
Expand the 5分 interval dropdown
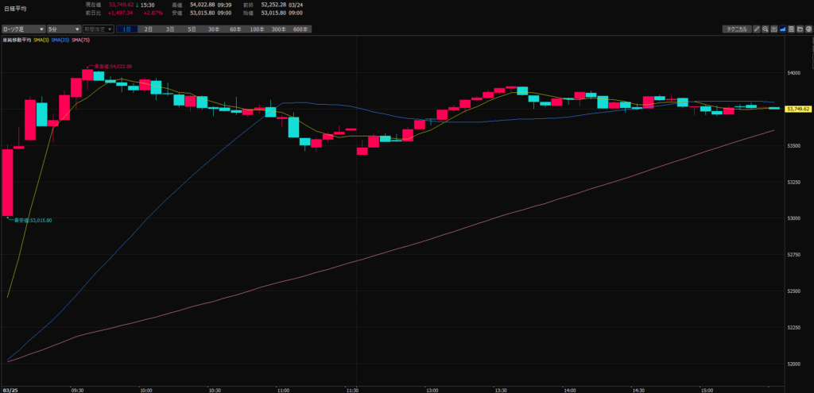click(63, 29)
